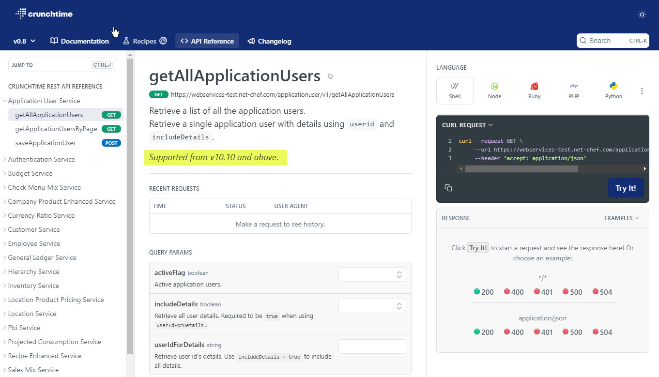Click sidebar scrollbar up arrow

pos(130,55)
